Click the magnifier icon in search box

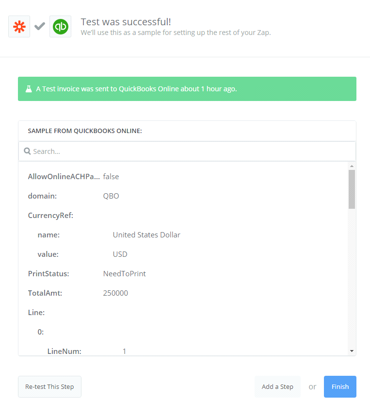click(x=27, y=151)
